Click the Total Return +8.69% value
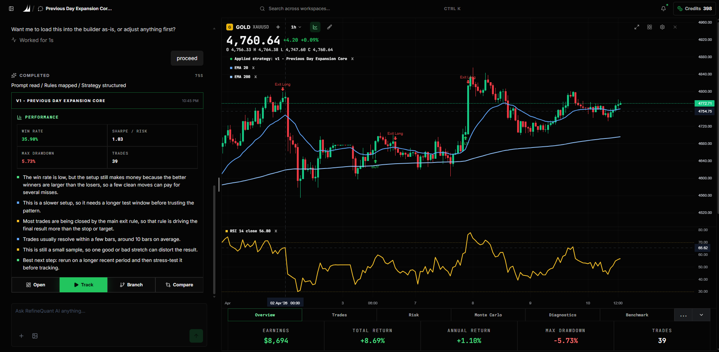The width and height of the screenshot is (719, 352). (x=372, y=341)
